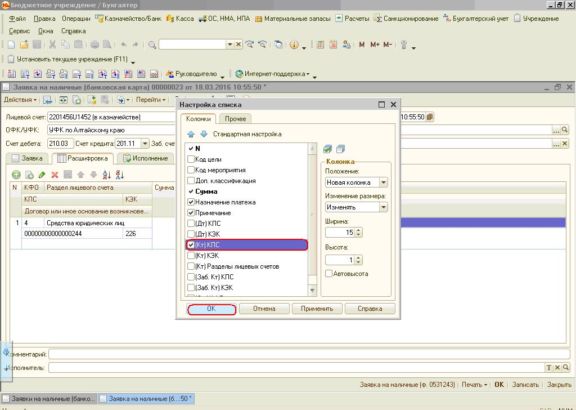The height and width of the screenshot is (410, 576).
Task: Click the Cut scissors icon
Action: click(x=52, y=45)
